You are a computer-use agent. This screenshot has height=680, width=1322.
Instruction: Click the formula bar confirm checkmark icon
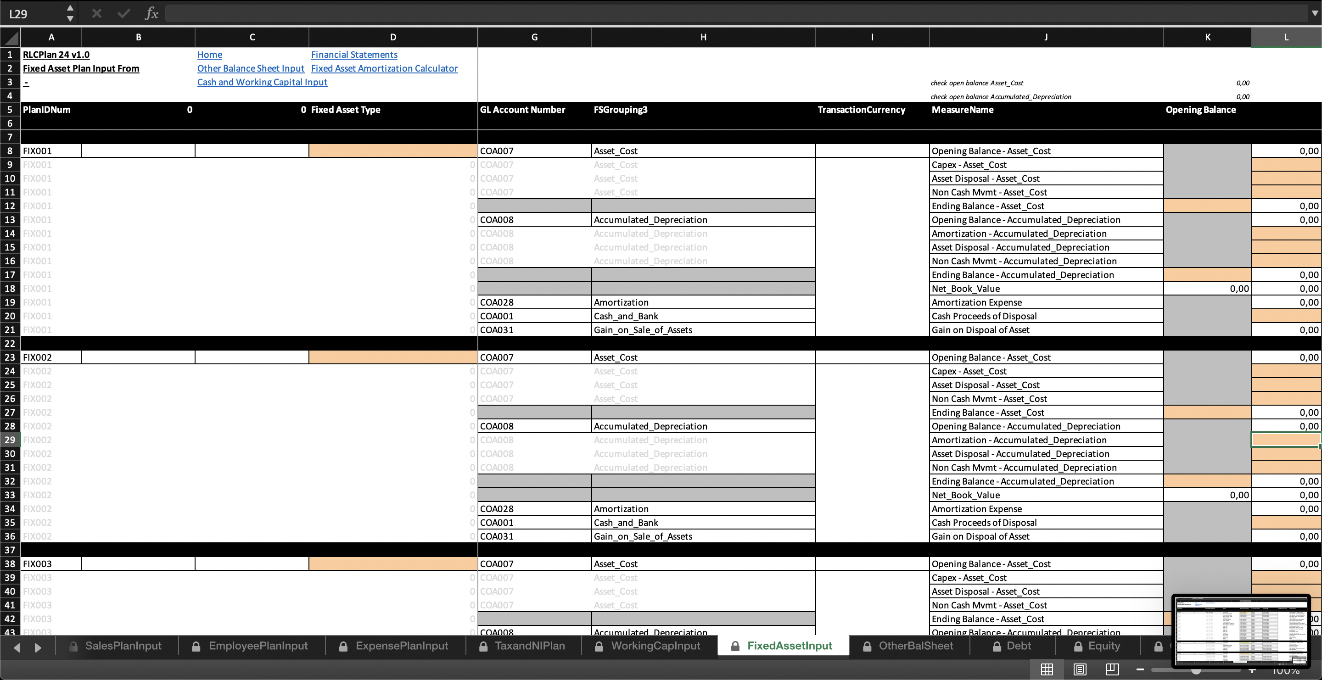(123, 13)
